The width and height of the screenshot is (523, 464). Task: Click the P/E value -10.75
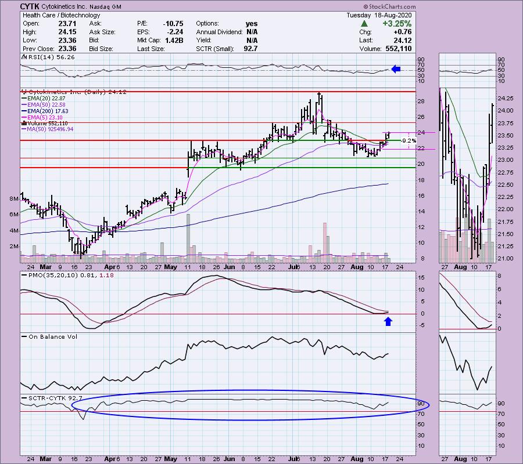(x=173, y=24)
